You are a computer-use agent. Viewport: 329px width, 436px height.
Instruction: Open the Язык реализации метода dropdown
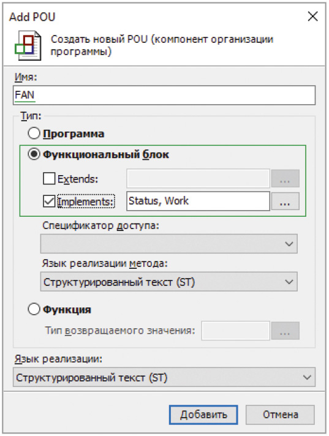169,282
